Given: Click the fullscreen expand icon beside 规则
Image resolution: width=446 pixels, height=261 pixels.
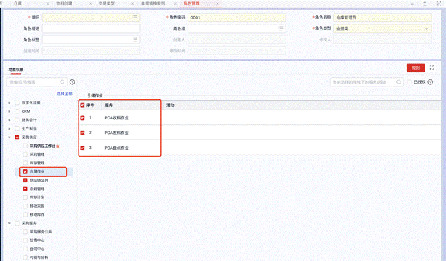Looking at the screenshot, I should (432, 67).
